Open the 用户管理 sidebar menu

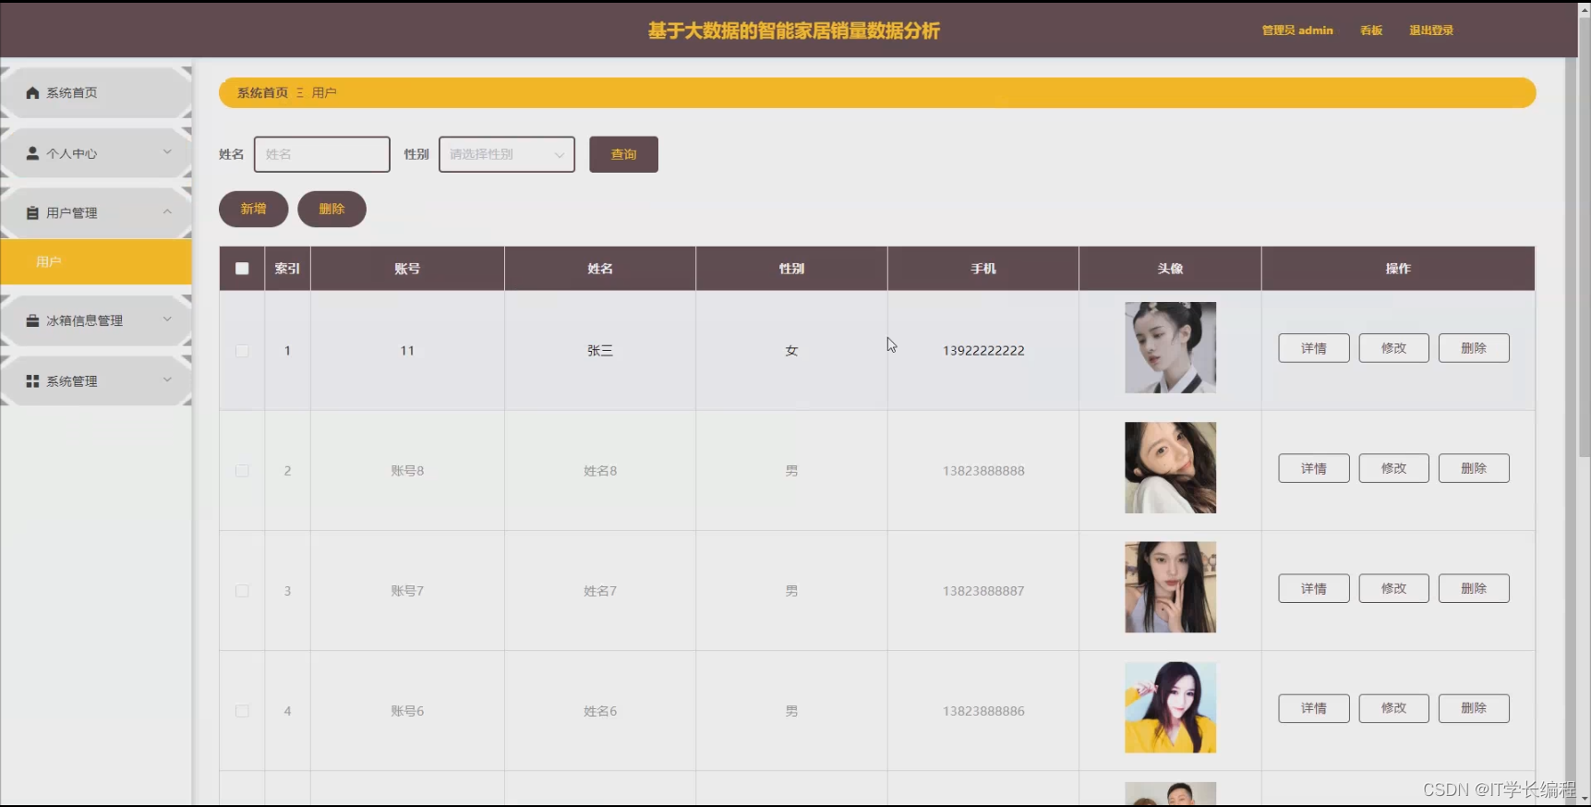96,212
